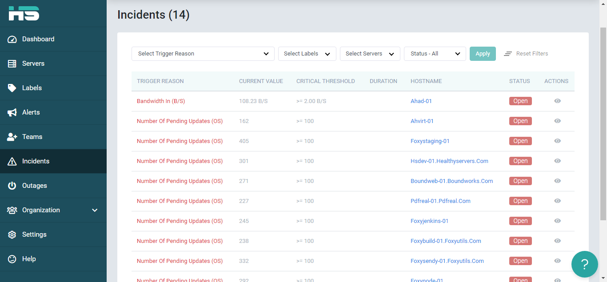The width and height of the screenshot is (607, 282).
Task: View Pdfreal-01.Pdfreal.Com incident eye icon
Action: [x=557, y=201]
